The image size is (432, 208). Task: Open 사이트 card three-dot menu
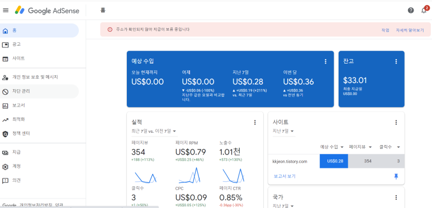[x=396, y=122]
